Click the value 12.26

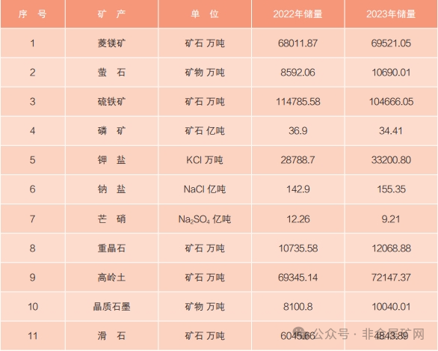[298, 219]
